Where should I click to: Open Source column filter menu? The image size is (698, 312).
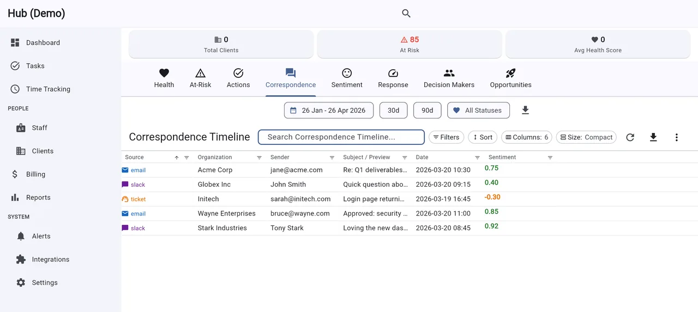pos(186,157)
